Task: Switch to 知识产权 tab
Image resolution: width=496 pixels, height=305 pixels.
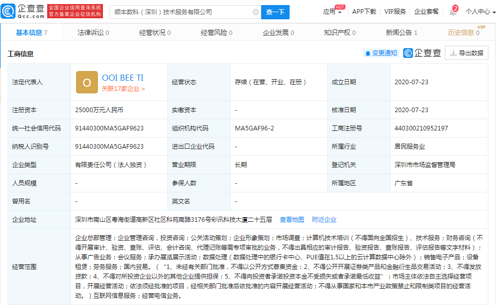Action: (340, 32)
